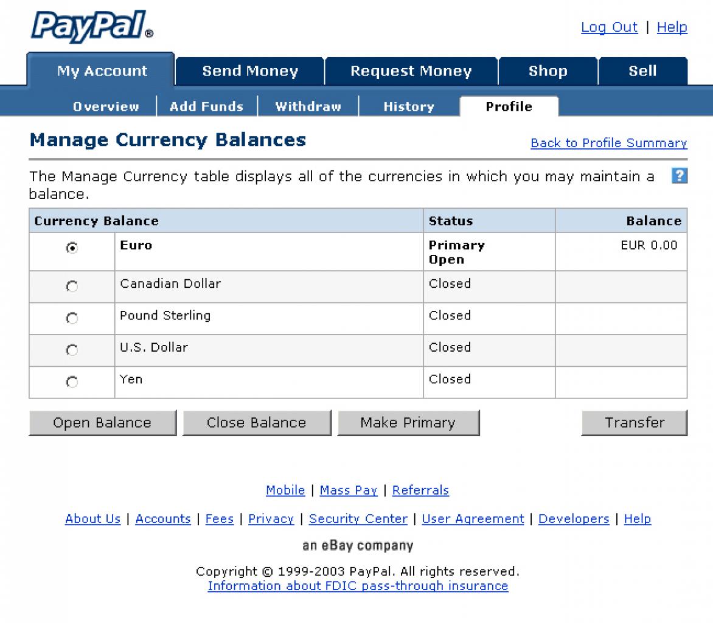The height and width of the screenshot is (623, 713).
Task: Open the Send Money tab
Action: point(250,71)
